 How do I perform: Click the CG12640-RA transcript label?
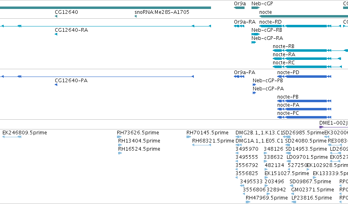(71, 30)
